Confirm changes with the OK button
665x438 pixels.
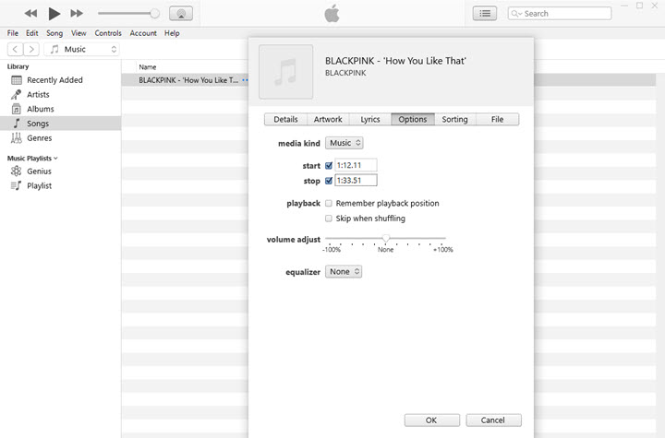click(x=431, y=420)
